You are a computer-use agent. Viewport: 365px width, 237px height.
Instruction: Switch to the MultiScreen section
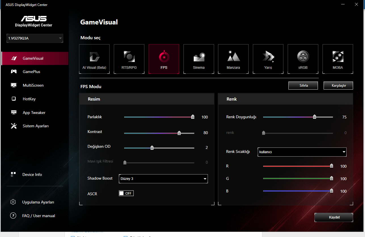tap(35, 85)
